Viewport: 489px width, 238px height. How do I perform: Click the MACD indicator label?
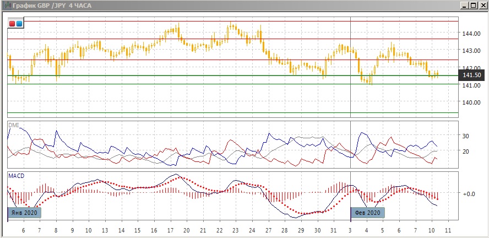16,176
